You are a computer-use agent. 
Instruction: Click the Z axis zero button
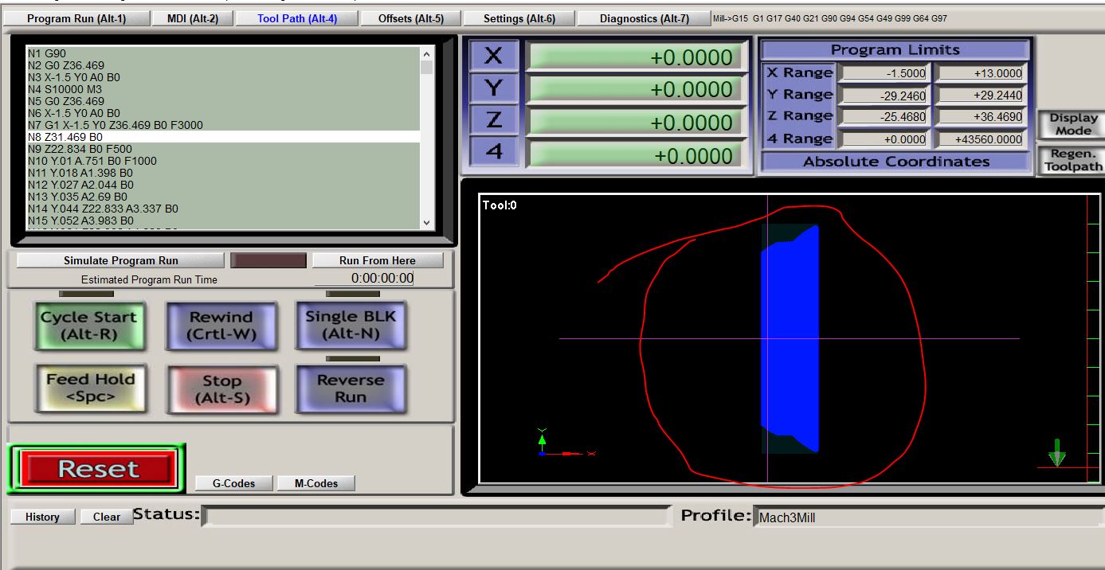(493, 121)
